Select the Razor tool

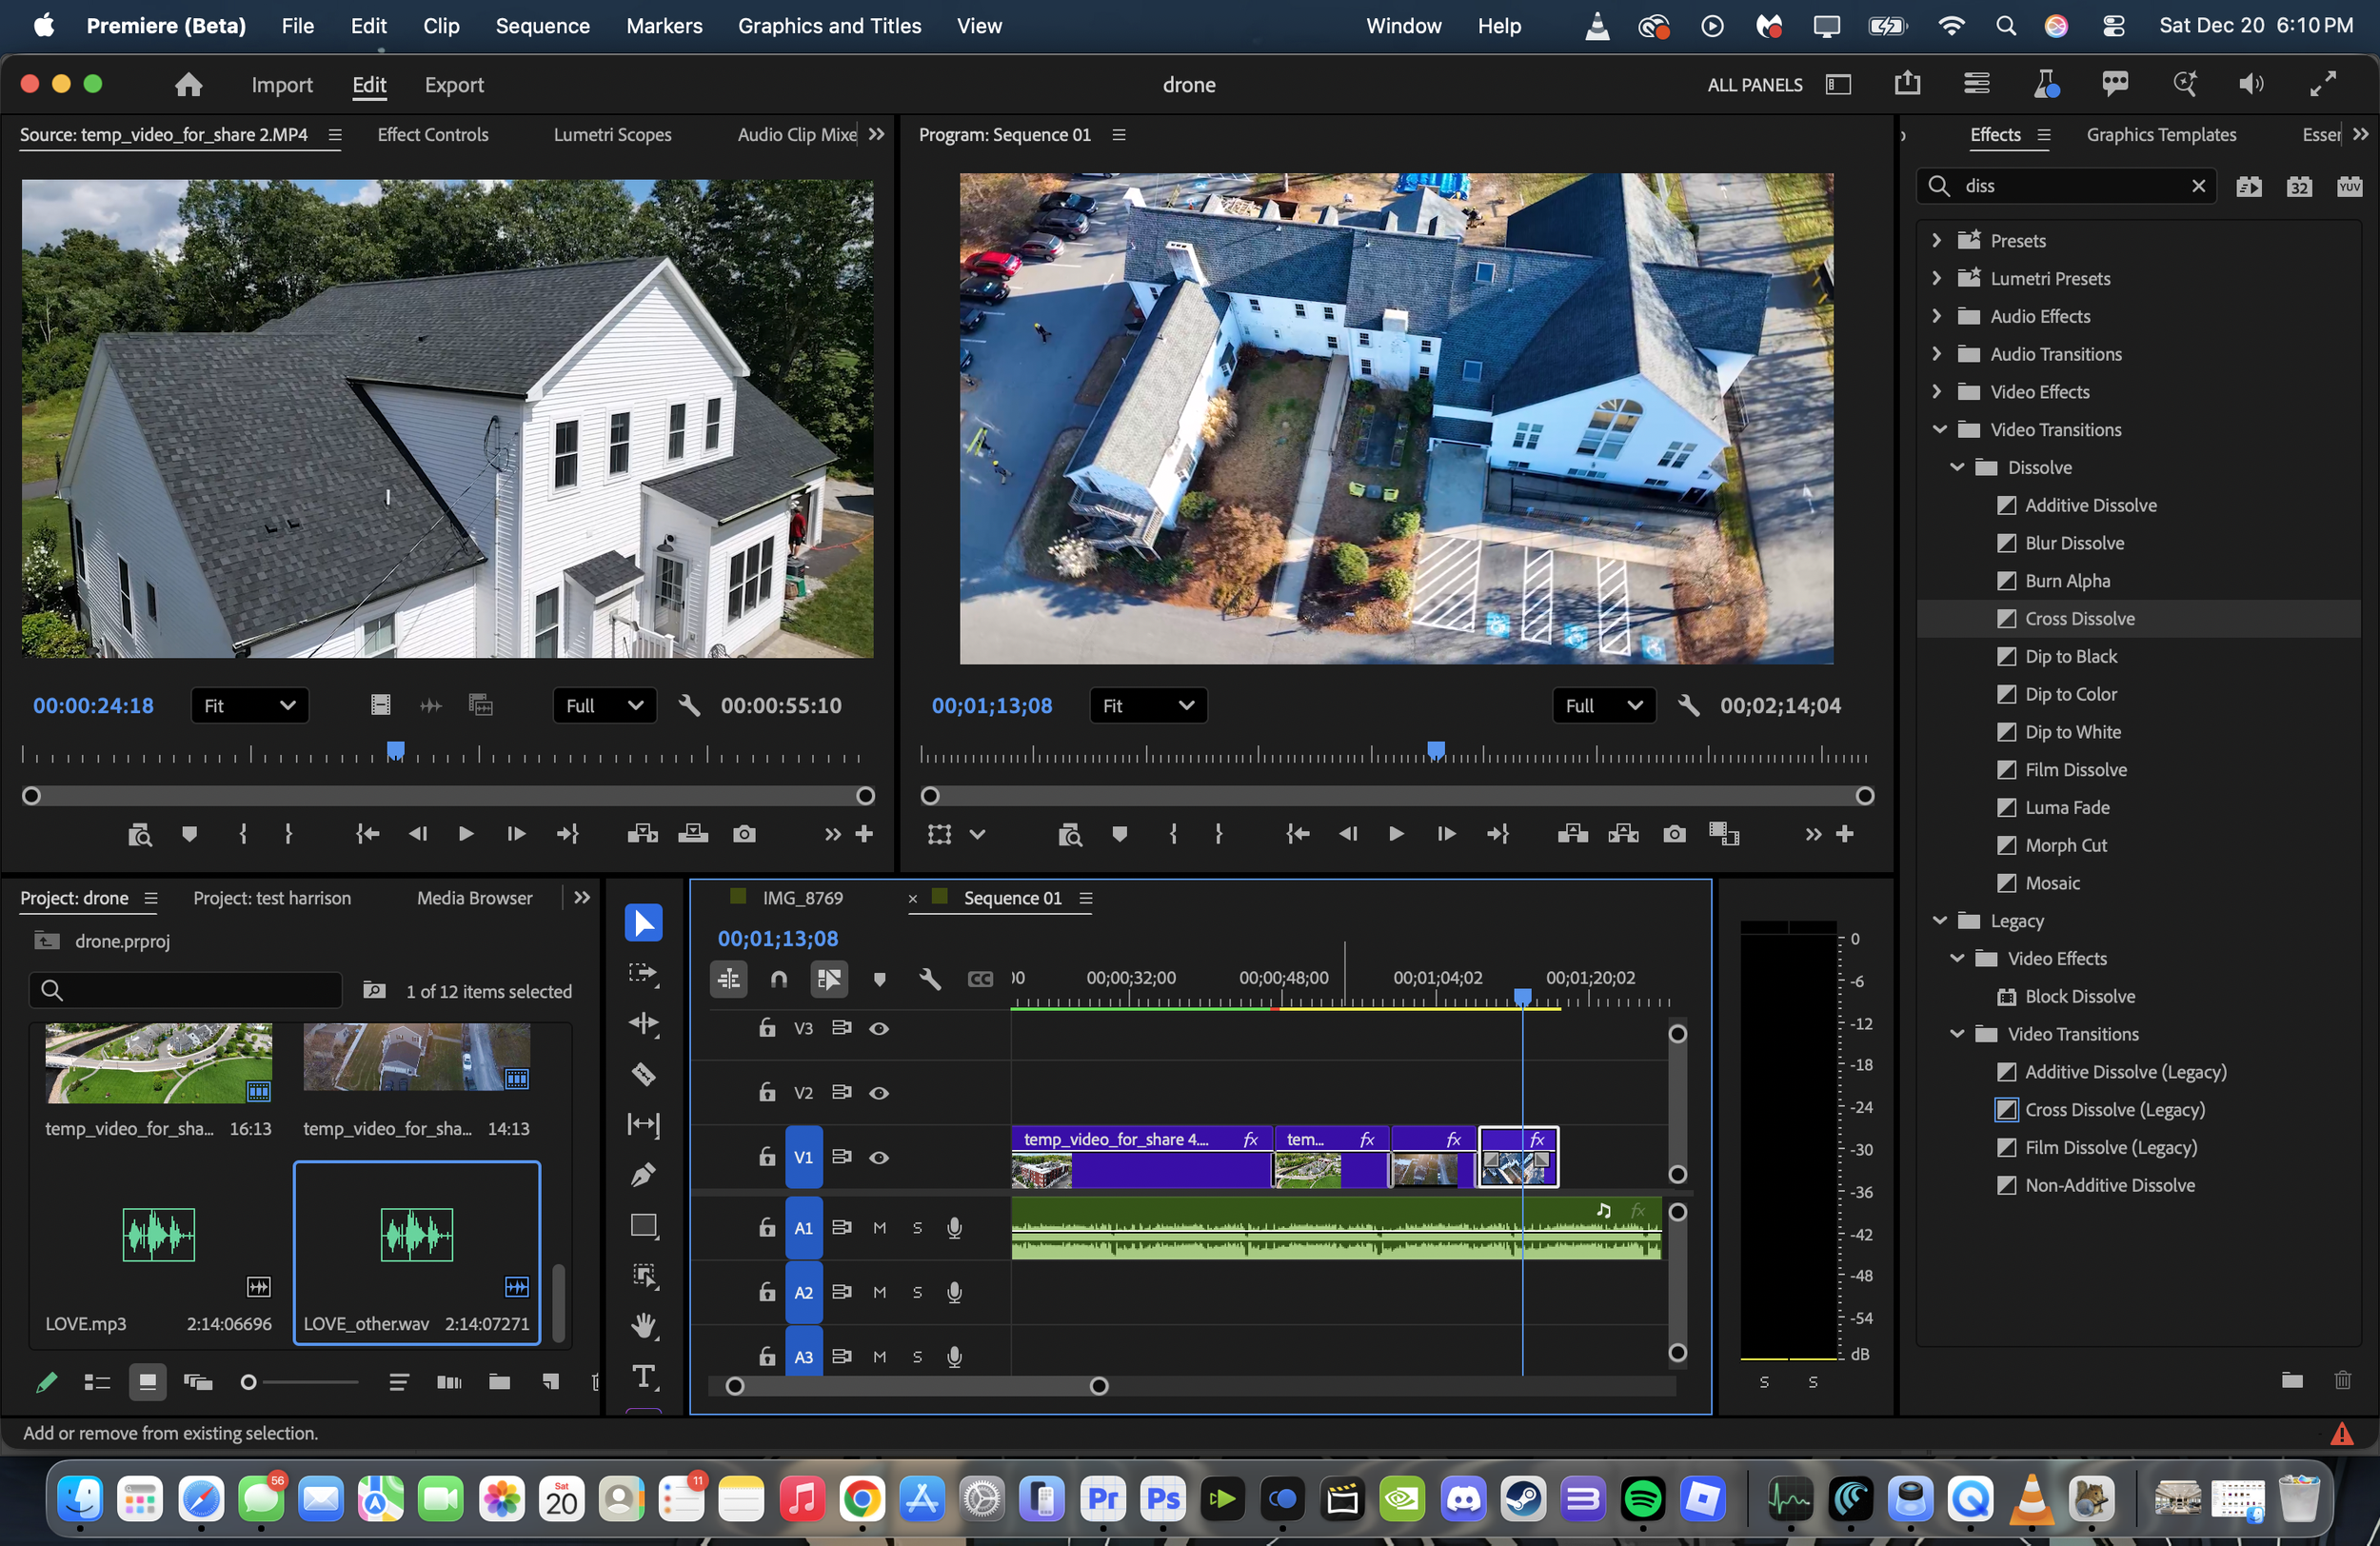click(643, 1074)
